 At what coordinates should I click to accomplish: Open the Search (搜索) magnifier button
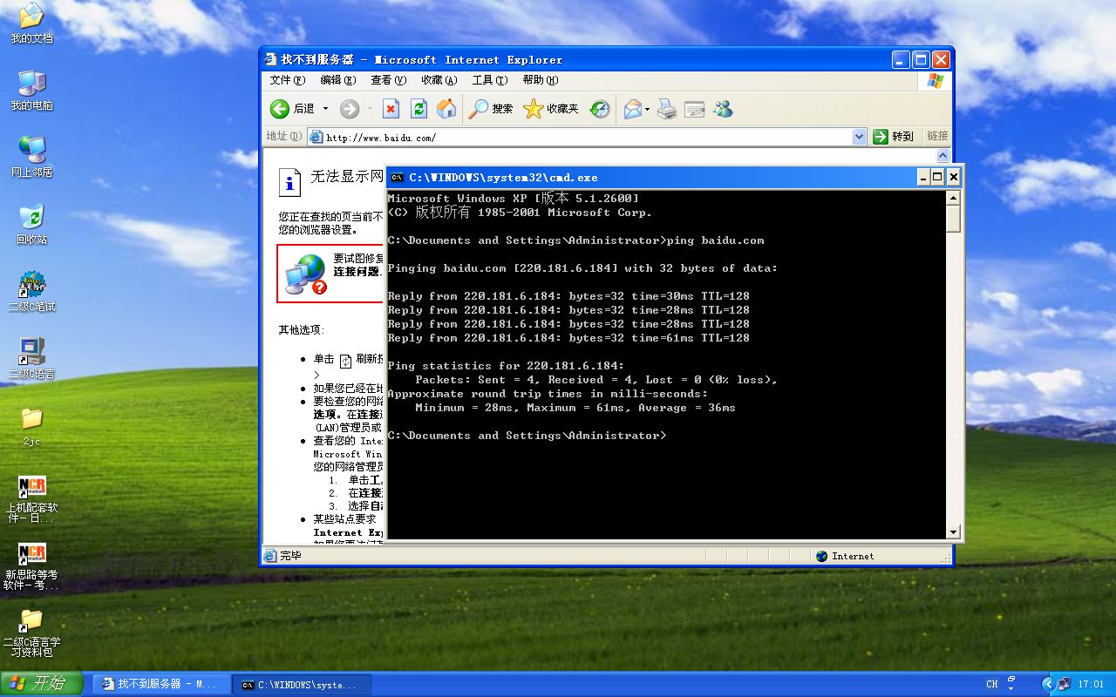[491, 109]
